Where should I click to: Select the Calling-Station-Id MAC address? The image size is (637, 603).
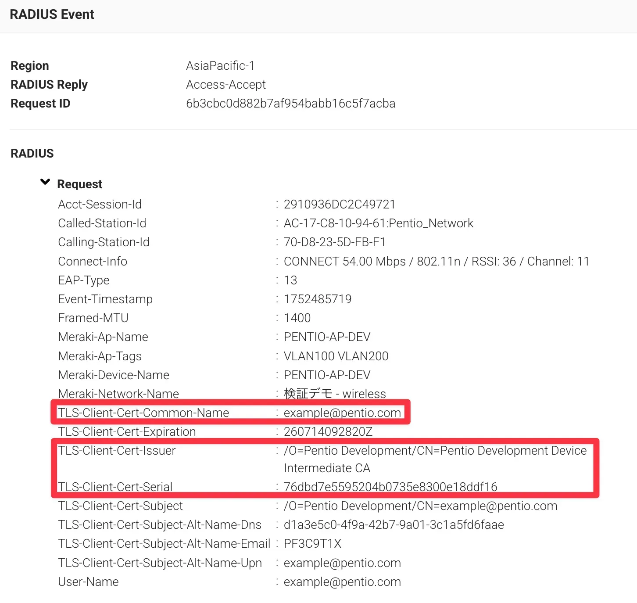pos(334,242)
